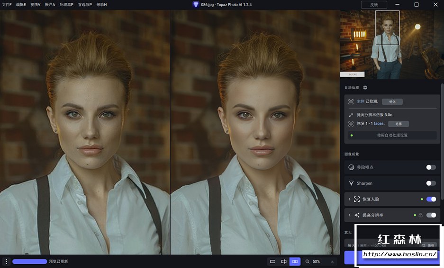Click the faces link text
Image resolution: width=444 pixels, height=268 pixels.
point(379,123)
